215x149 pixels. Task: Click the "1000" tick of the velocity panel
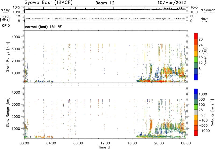pyautogui.click(x=16, y=129)
